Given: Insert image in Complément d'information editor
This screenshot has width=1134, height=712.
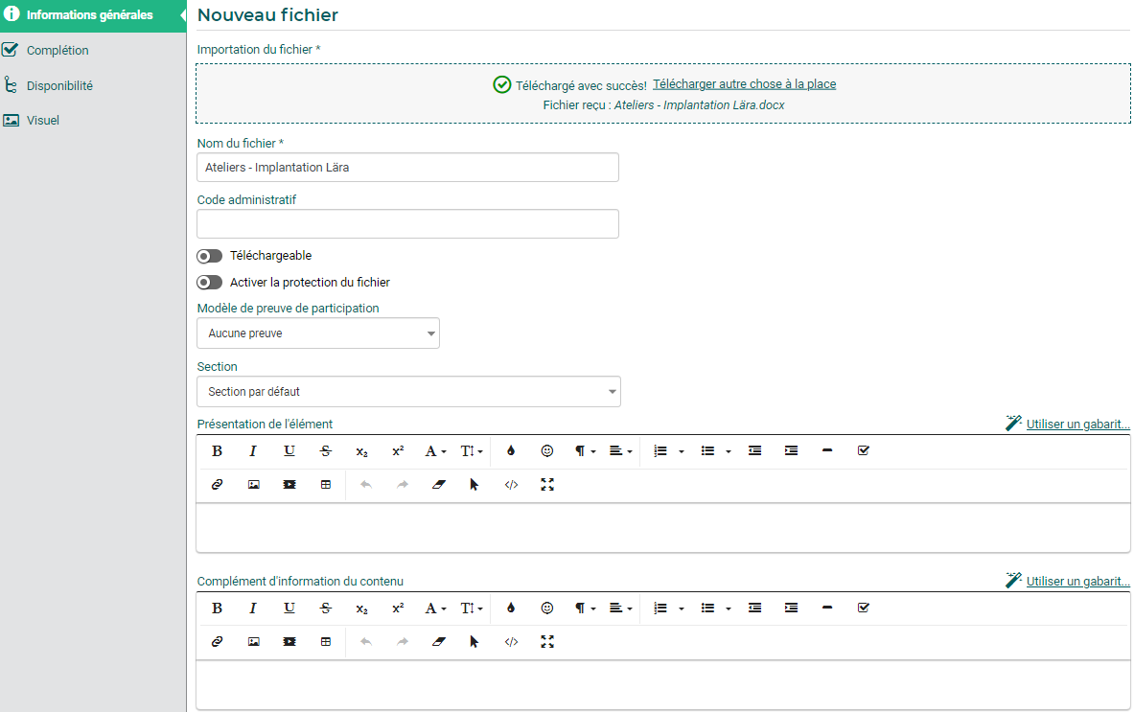Looking at the screenshot, I should [254, 642].
